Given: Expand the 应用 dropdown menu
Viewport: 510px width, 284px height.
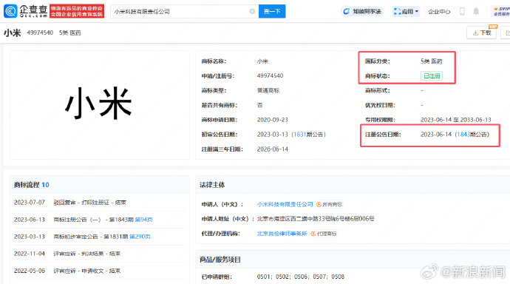Looking at the screenshot, I should click(406, 11).
